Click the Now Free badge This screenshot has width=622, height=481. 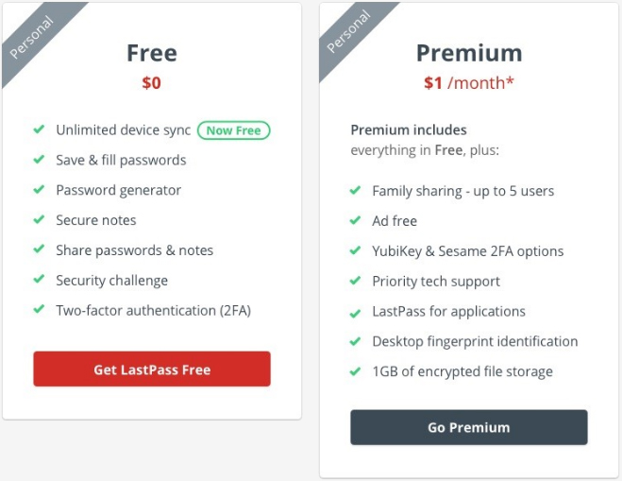click(234, 130)
